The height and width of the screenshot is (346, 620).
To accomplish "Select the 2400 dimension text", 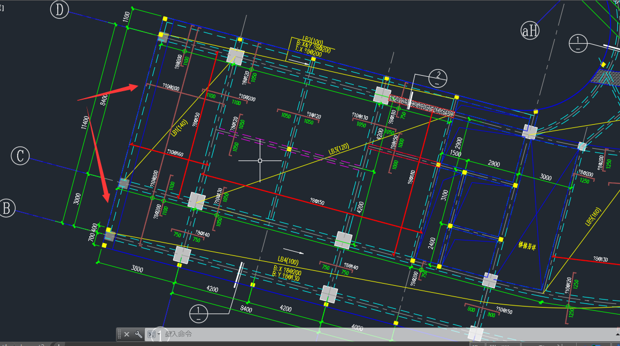I will click(432, 243).
